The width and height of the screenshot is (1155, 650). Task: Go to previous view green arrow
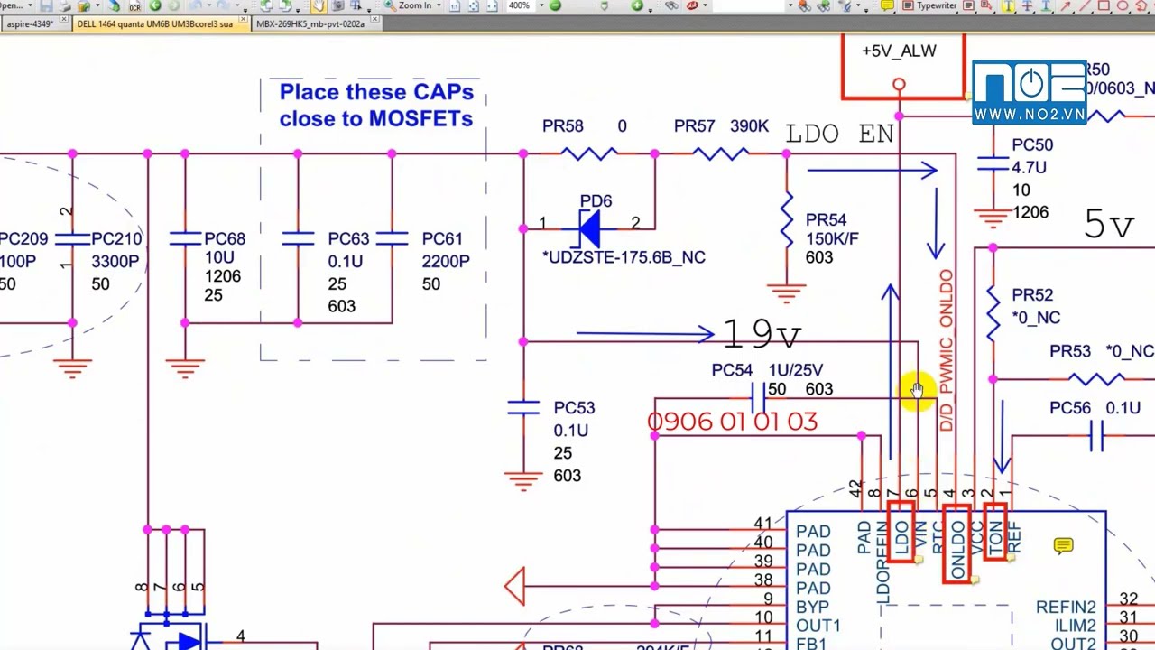(x=155, y=5)
